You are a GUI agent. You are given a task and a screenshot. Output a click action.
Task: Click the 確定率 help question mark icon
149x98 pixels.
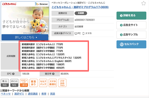pyautogui.click(x=53, y=74)
